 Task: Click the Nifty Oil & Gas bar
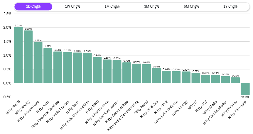[x=156, y=76]
